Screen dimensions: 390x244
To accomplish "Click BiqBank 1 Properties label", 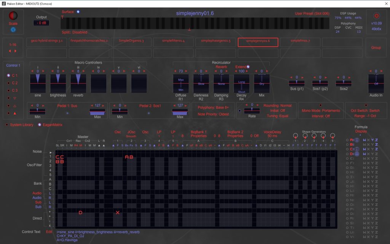I will pos(198,134).
